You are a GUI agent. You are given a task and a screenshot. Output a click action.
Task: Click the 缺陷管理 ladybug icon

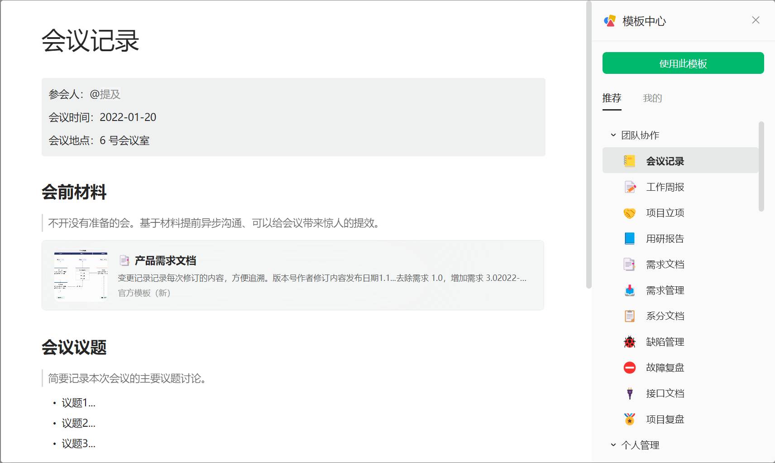pyautogui.click(x=630, y=342)
